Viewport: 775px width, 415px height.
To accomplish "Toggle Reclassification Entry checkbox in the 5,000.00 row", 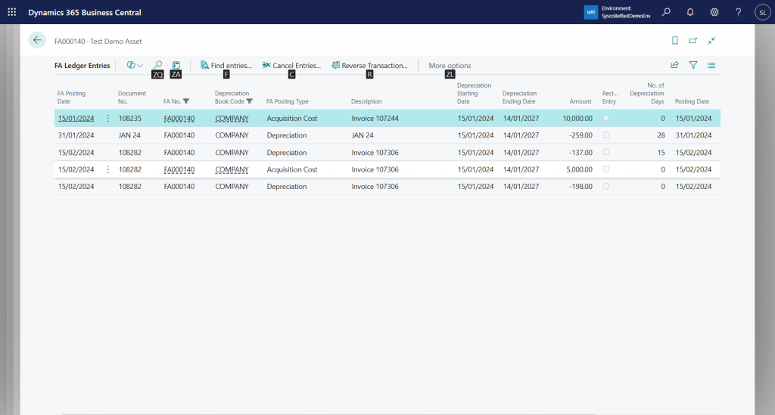I will [605, 169].
